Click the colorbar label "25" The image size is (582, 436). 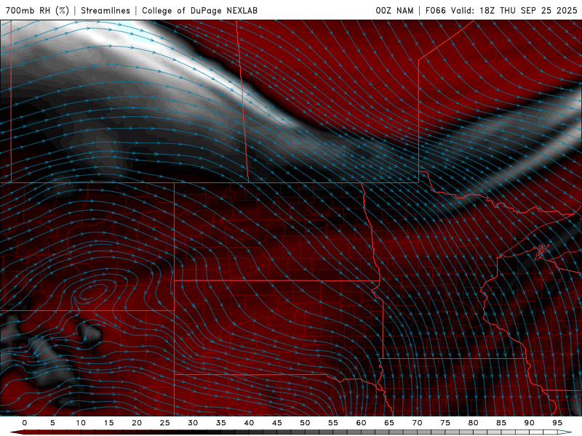(x=165, y=423)
